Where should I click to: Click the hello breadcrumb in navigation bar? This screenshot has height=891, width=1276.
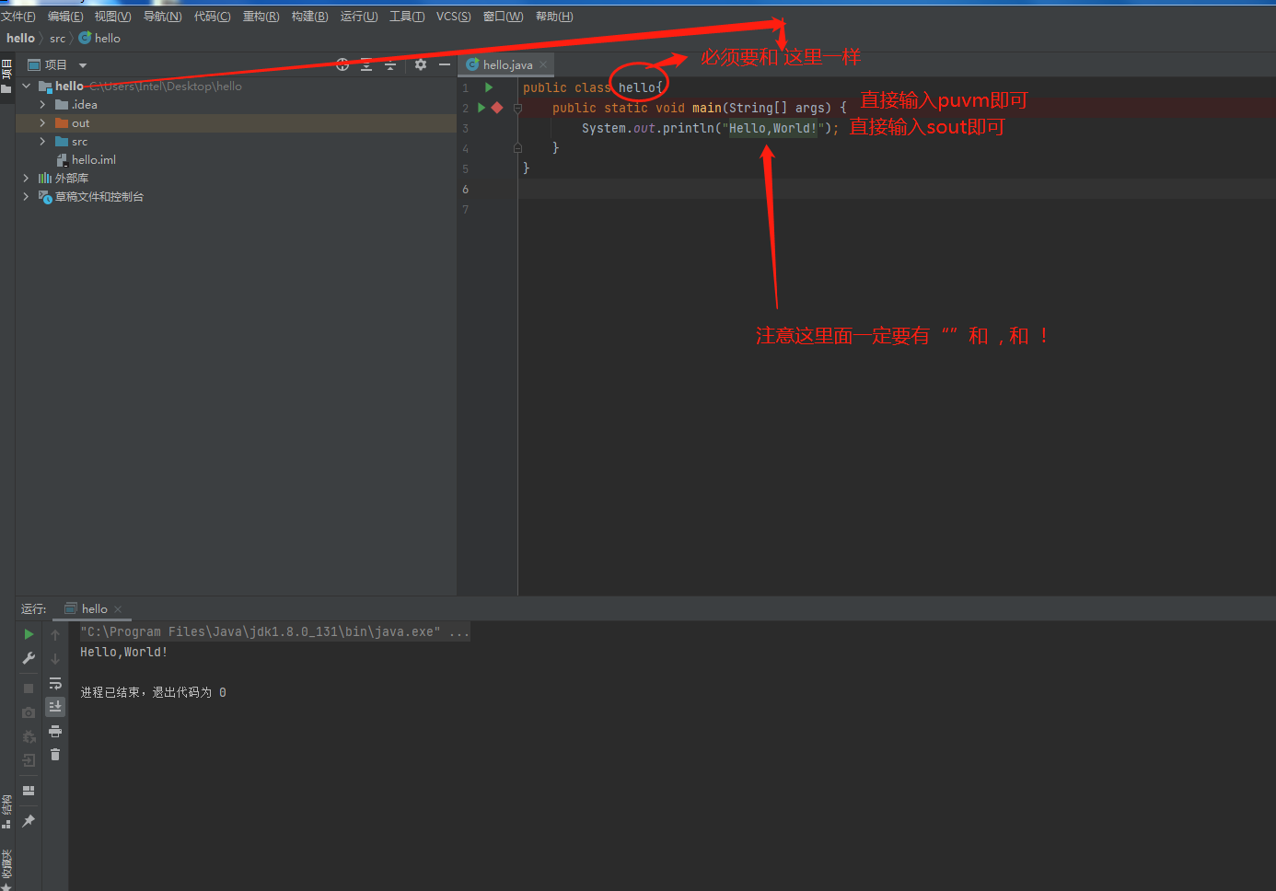(x=20, y=38)
